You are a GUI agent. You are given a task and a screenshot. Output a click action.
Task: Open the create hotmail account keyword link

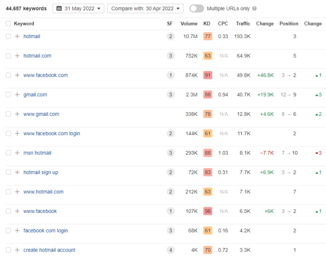point(49,250)
